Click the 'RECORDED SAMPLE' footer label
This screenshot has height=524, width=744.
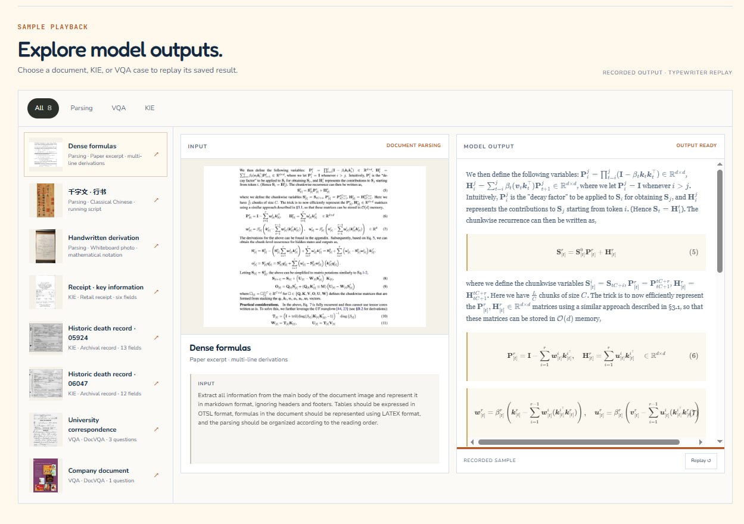coord(490,460)
